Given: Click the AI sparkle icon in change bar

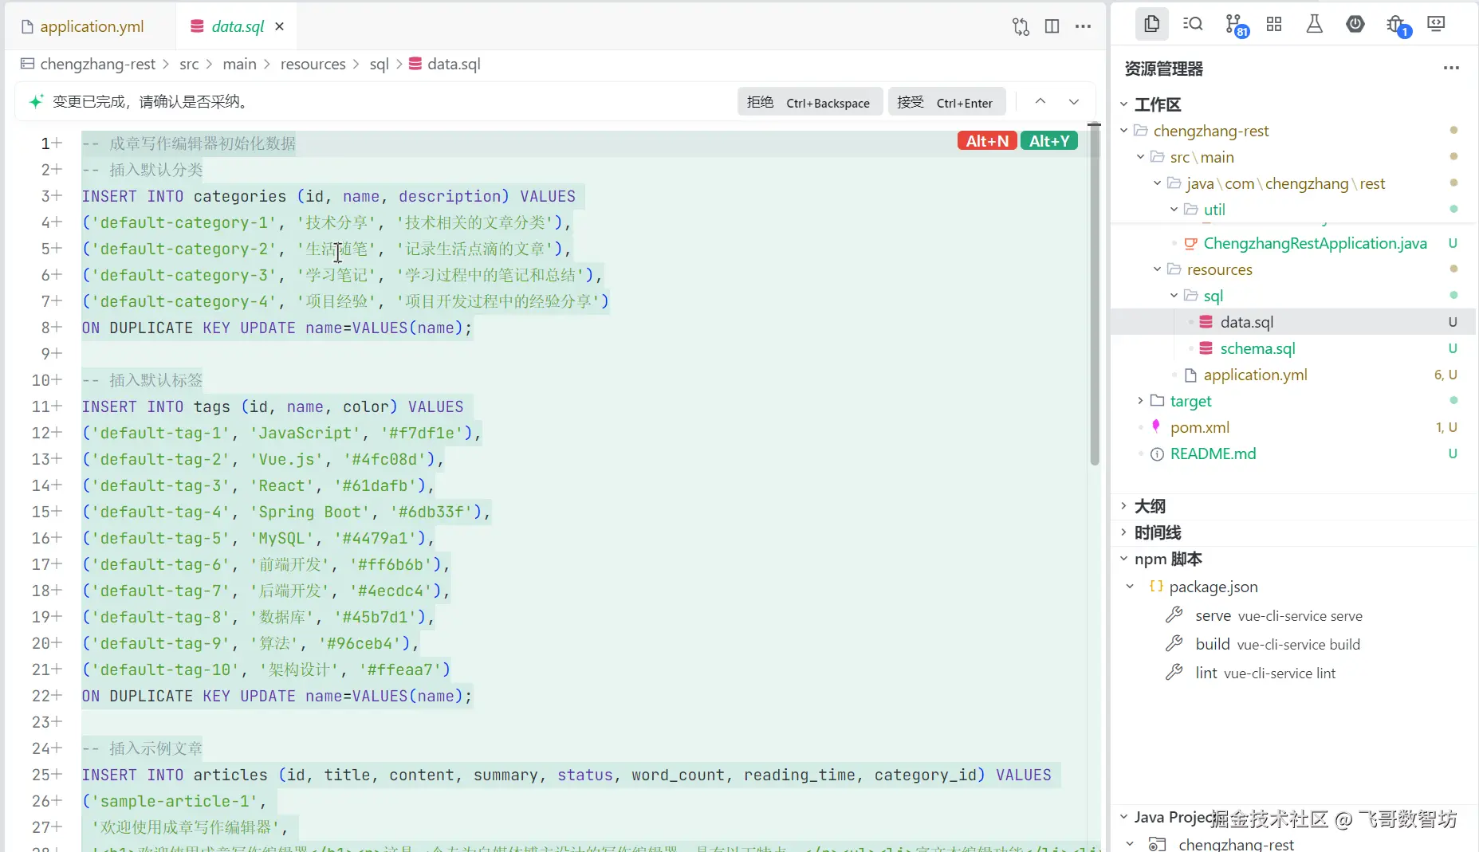Looking at the screenshot, I should 36,101.
